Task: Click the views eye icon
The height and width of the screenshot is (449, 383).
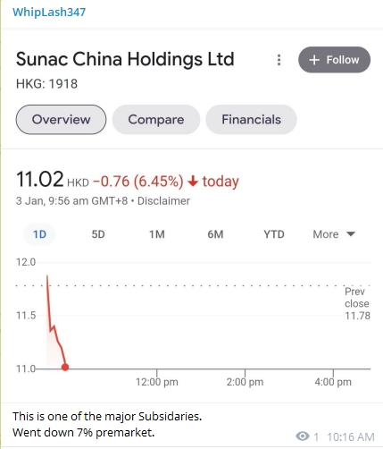Action: coord(303,436)
